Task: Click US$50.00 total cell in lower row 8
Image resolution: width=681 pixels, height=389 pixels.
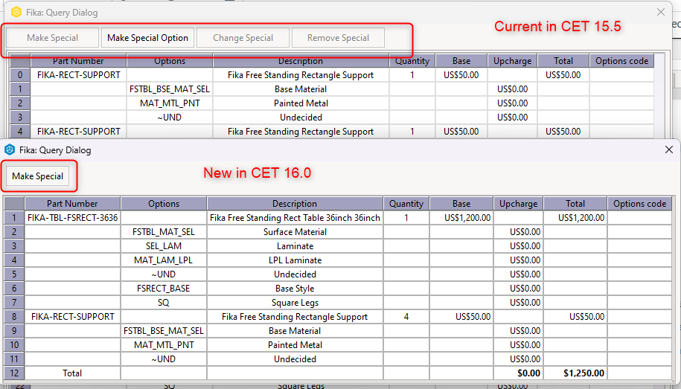Action: [575, 317]
